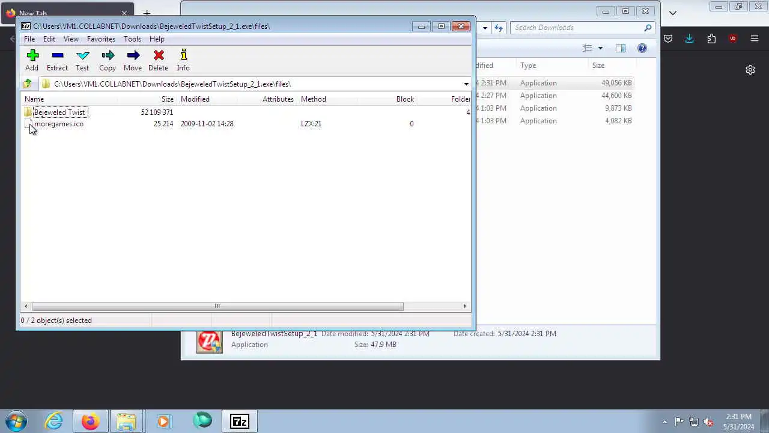The image size is (769, 433).
Task: Sort by the Name column header
Action: click(x=68, y=99)
